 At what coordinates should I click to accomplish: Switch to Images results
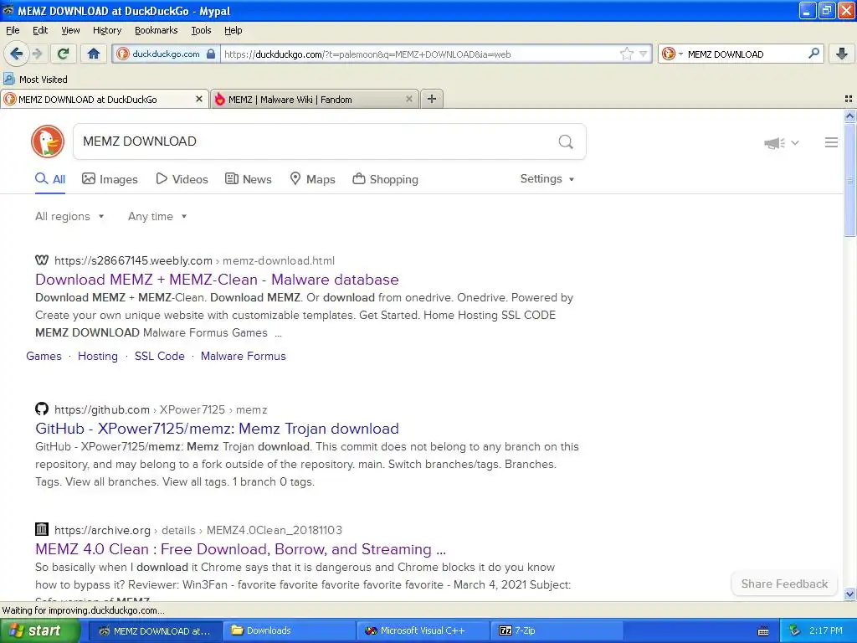click(110, 179)
